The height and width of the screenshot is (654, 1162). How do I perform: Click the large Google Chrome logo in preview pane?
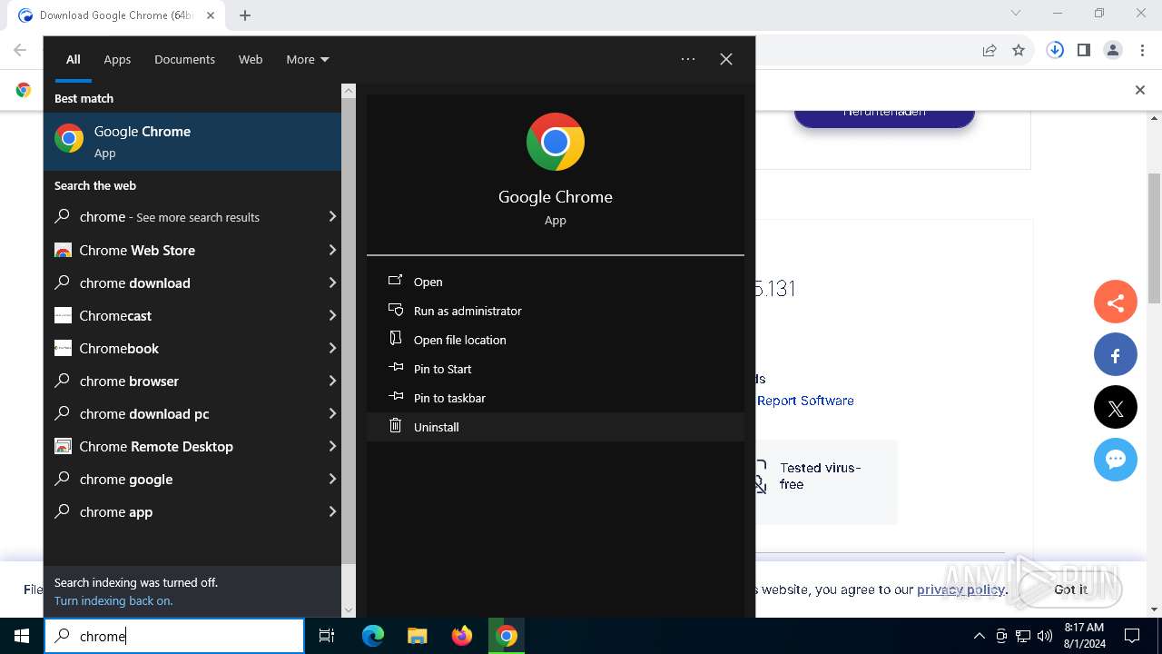tap(556, 142)
